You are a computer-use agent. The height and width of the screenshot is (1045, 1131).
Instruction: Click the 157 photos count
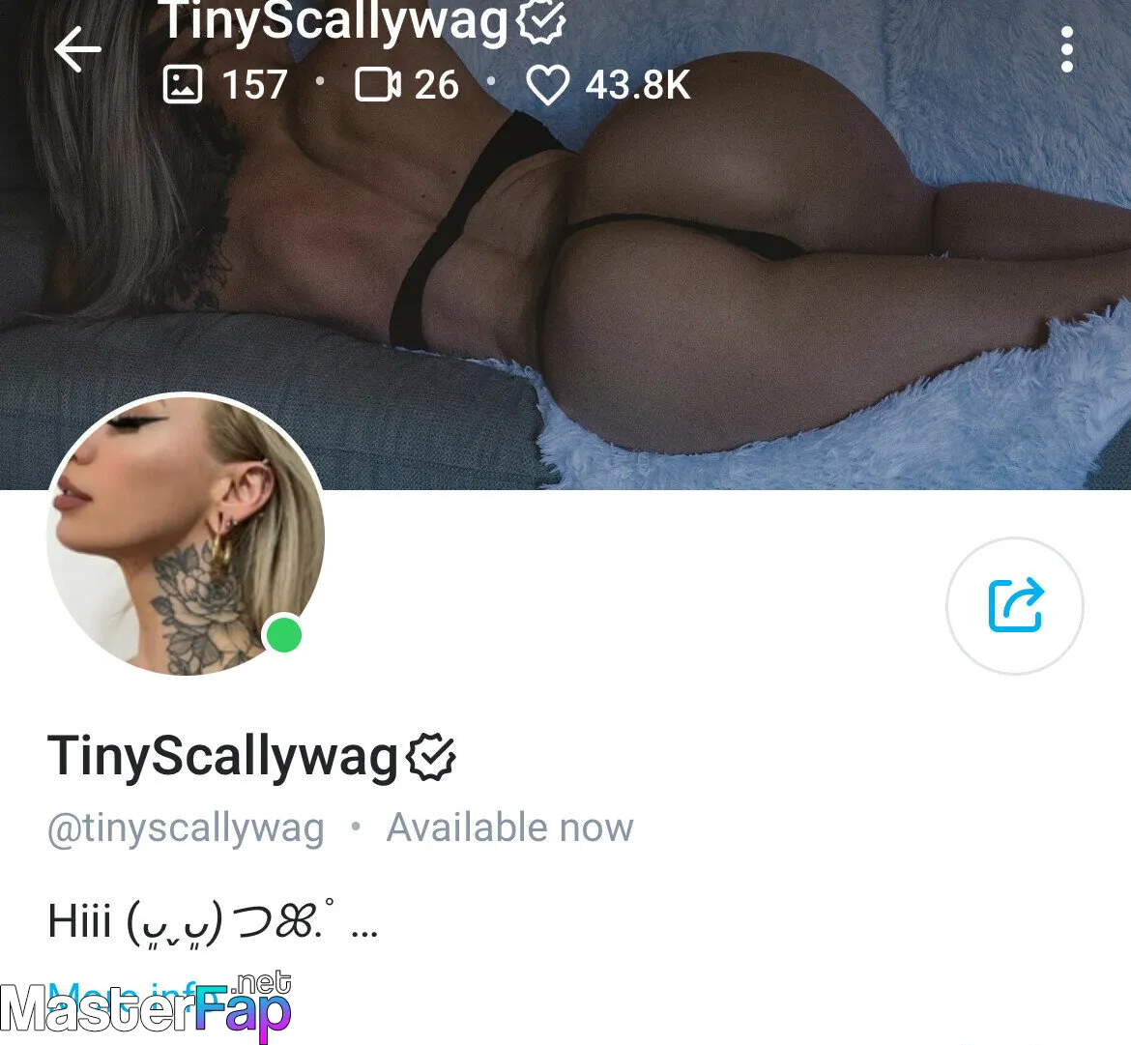click(x=254, y=85)
